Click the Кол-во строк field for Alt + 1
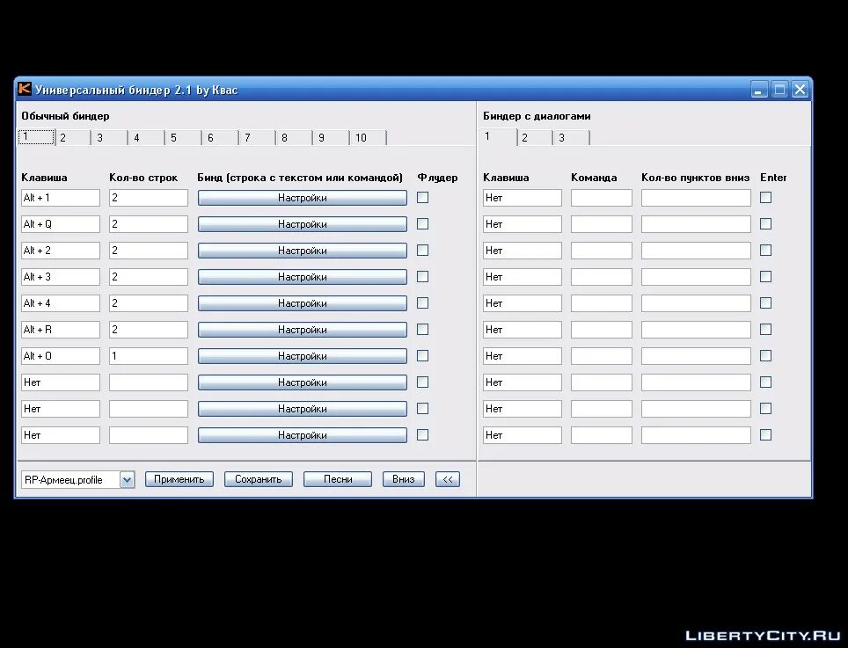 pos(149,198)
